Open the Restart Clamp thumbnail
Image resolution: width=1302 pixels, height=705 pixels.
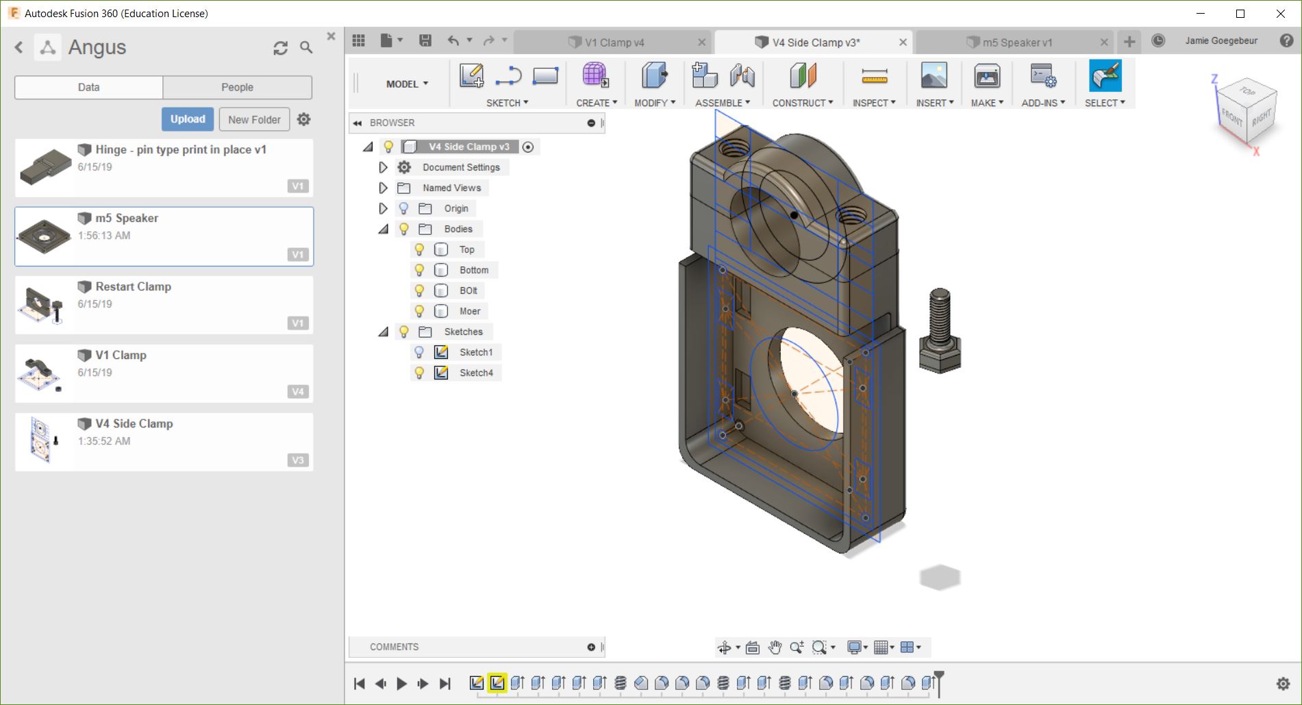point(44,305)
